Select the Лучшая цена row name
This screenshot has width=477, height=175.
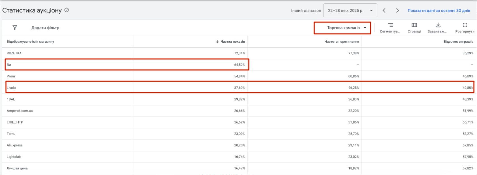click(x=17, y=168)
